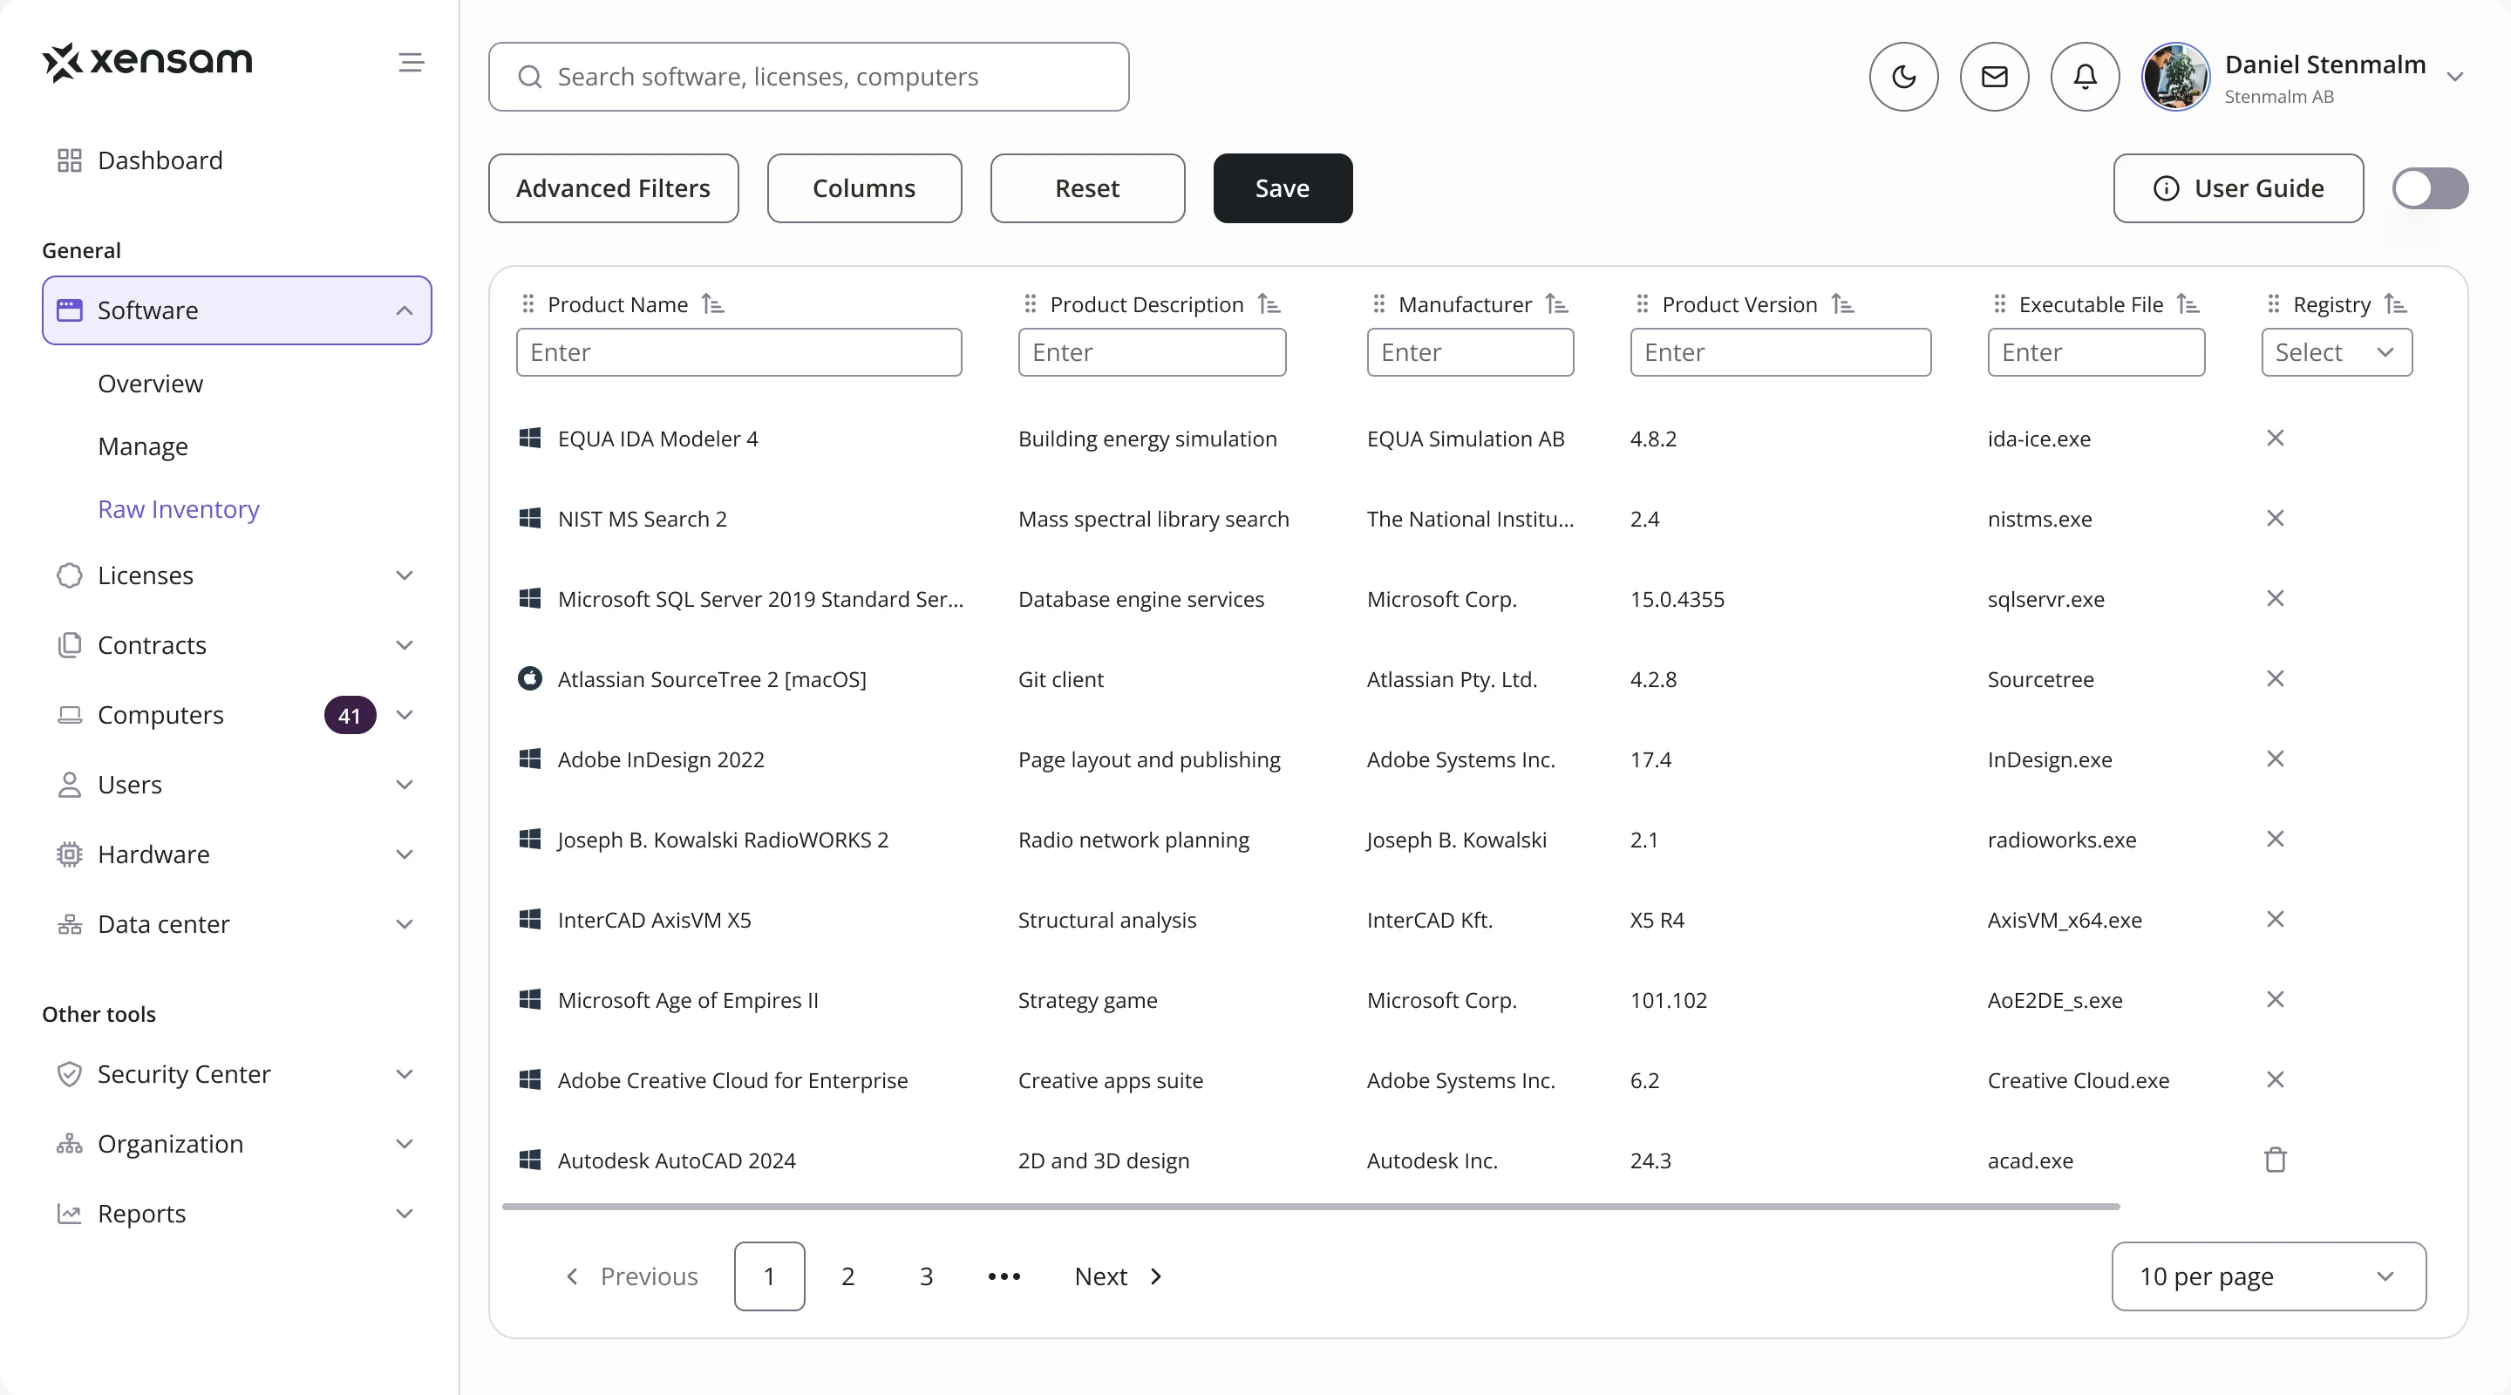Sort by Registry column sort icon
The image size is (2511, 1395).
point(2396,304)
